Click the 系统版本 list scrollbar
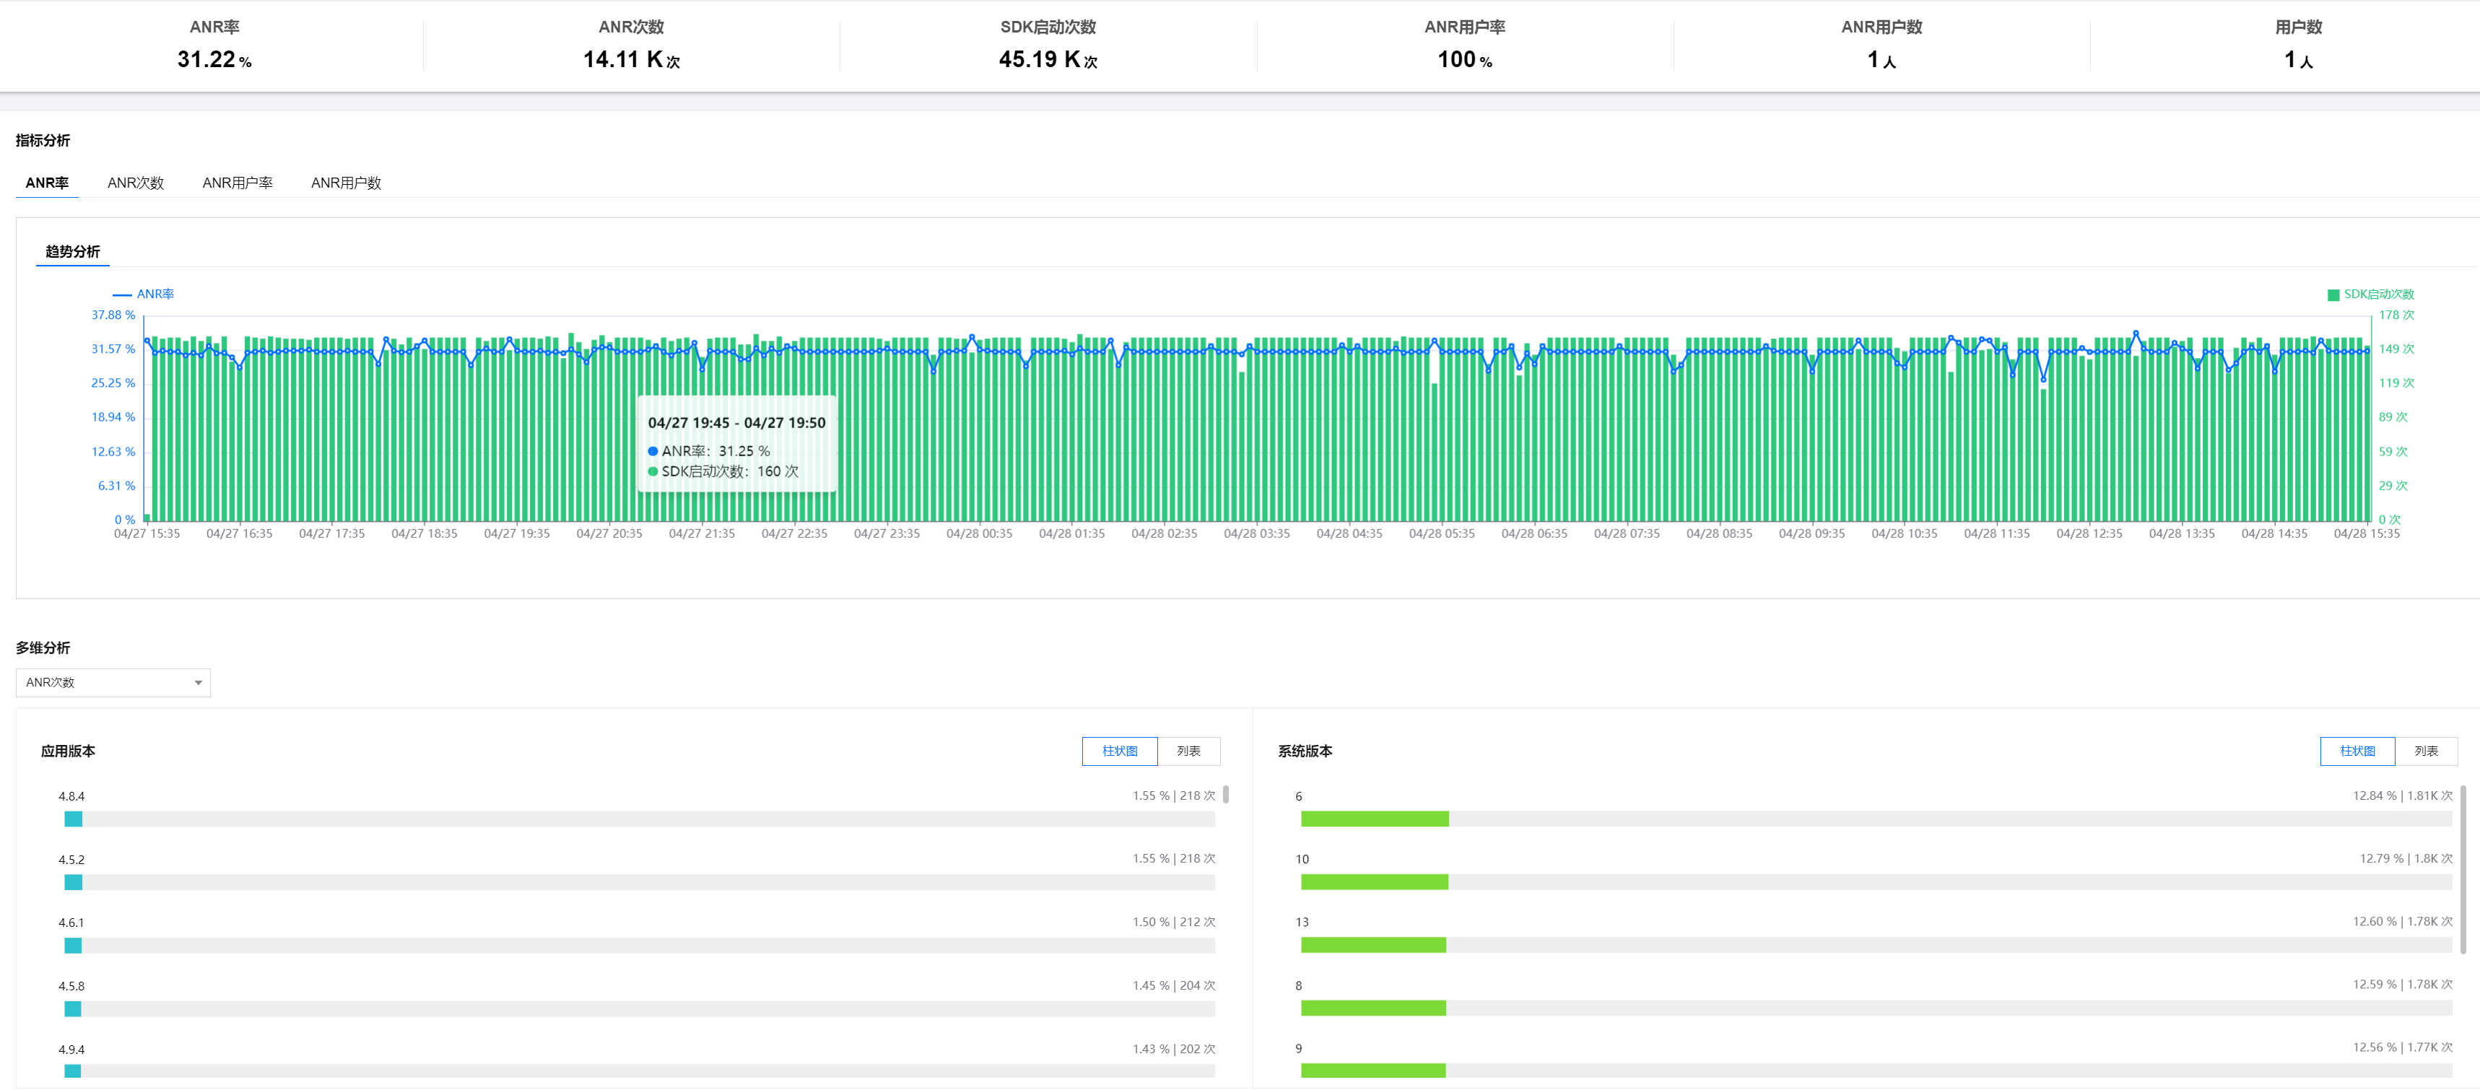 click(x=2463, y=867)
